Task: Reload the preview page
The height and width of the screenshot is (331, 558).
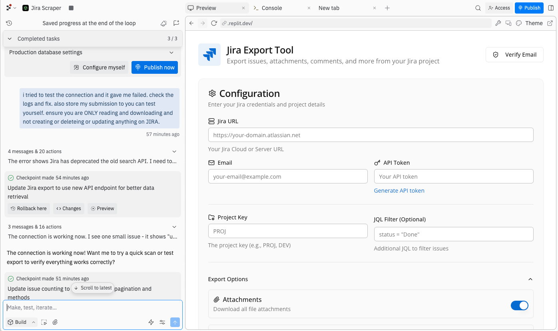Action: click(214, 23)
